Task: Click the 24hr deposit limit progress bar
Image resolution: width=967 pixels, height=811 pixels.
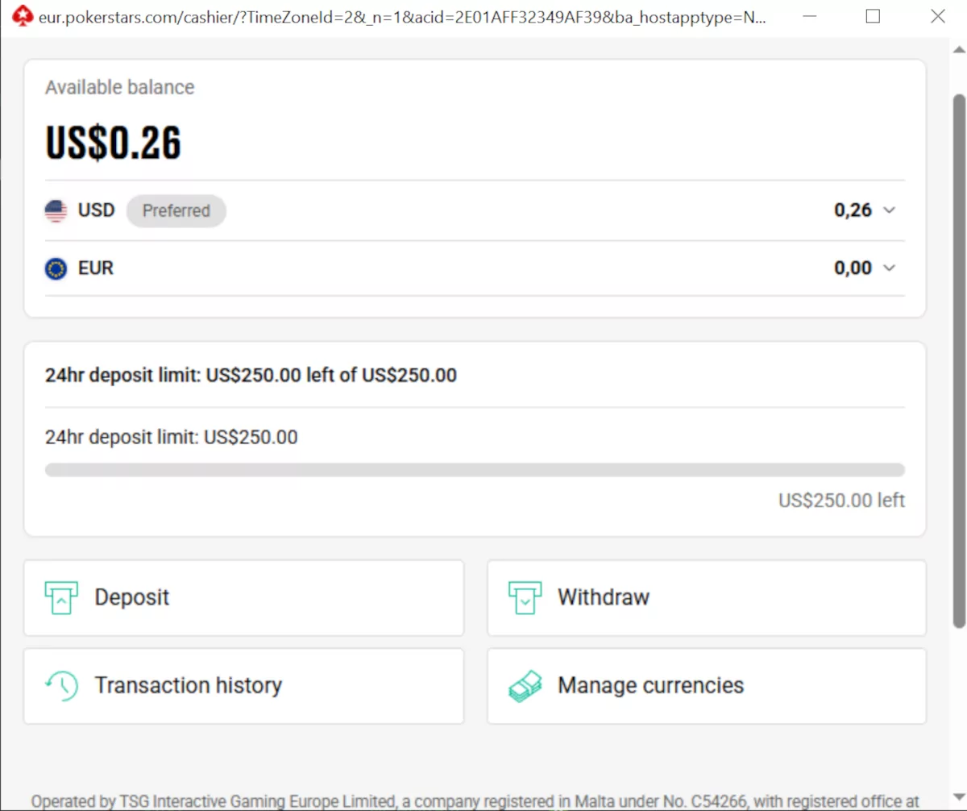Action: [475, 470]
